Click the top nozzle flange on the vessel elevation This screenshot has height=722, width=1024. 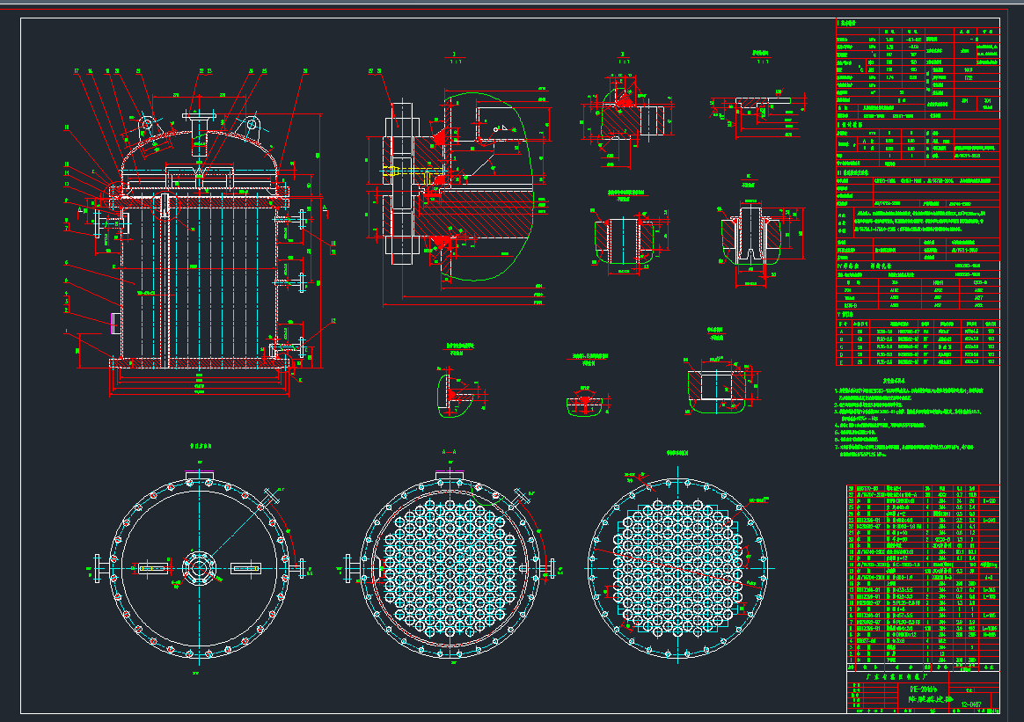(x=200, y=115)
